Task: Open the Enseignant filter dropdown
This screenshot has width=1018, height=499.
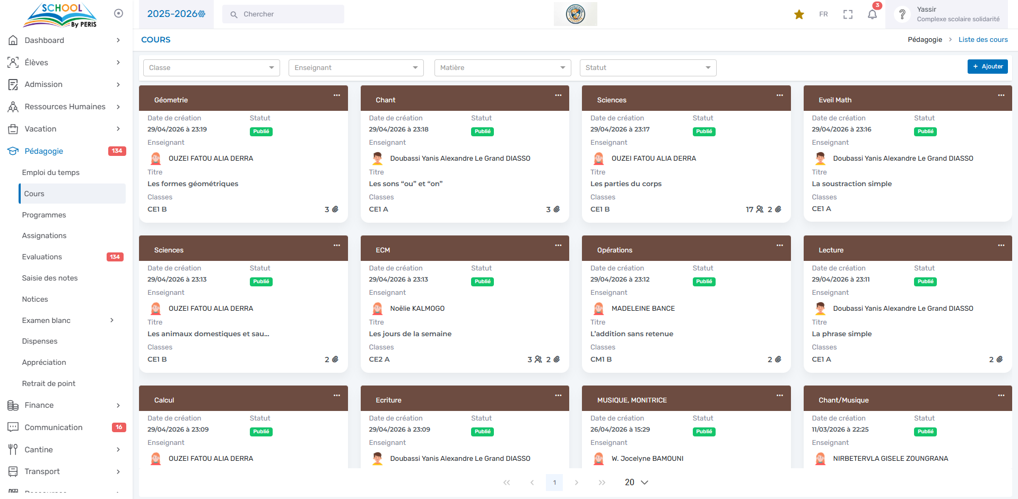Action: [x=356, y=68]
